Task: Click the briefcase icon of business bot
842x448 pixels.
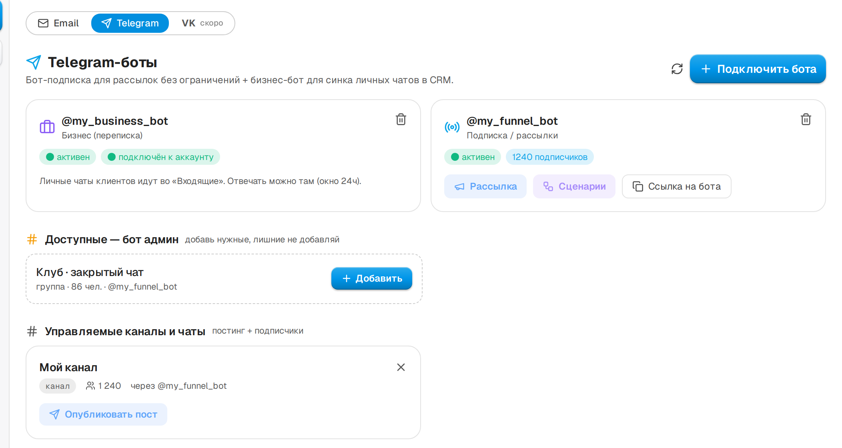Action: (x=47, y=127)
